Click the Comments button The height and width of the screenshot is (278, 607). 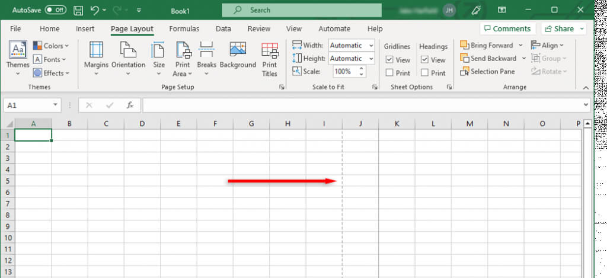(507, 28)
